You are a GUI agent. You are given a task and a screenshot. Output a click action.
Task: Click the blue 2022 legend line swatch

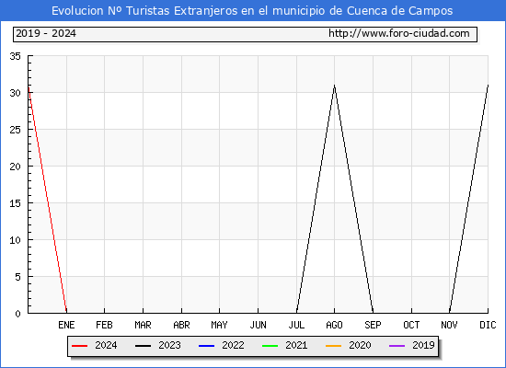206,346
